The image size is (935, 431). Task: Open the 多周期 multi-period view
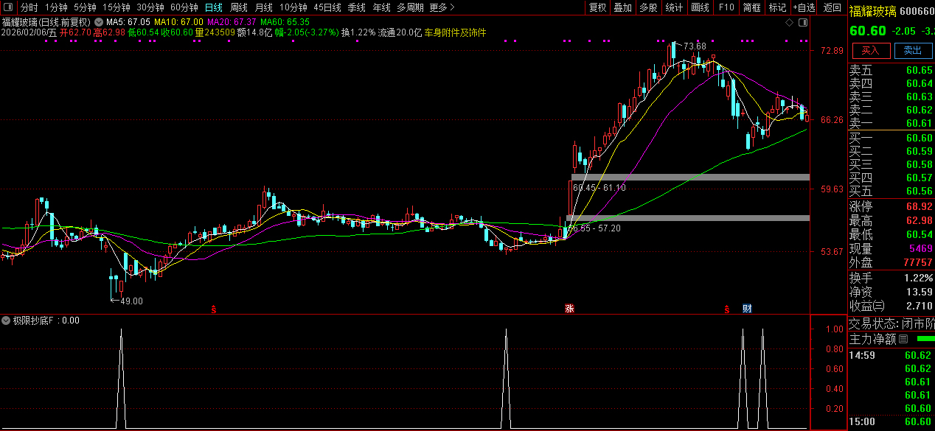[410, 7]
